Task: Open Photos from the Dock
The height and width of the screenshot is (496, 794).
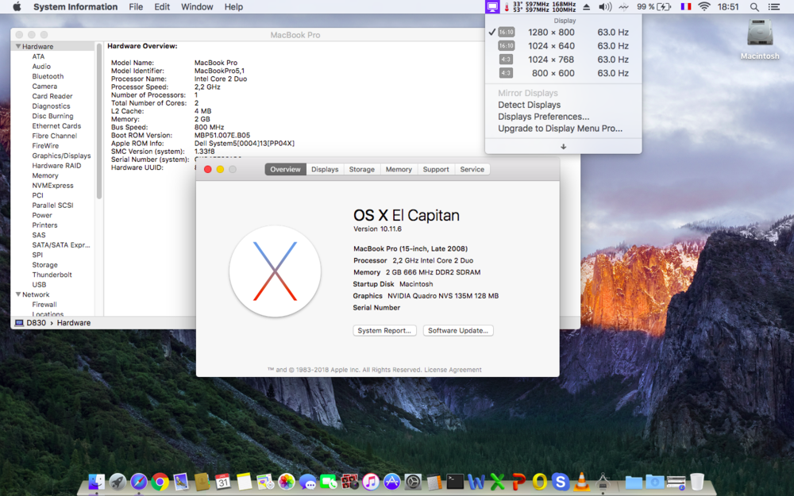Action: tap(287, 482)
